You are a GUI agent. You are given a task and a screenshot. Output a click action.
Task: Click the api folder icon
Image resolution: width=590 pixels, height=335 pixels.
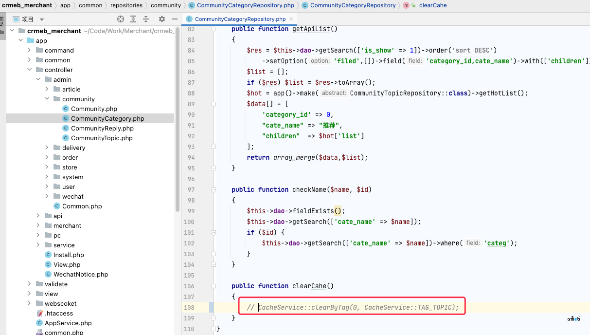tap(48, 216)
